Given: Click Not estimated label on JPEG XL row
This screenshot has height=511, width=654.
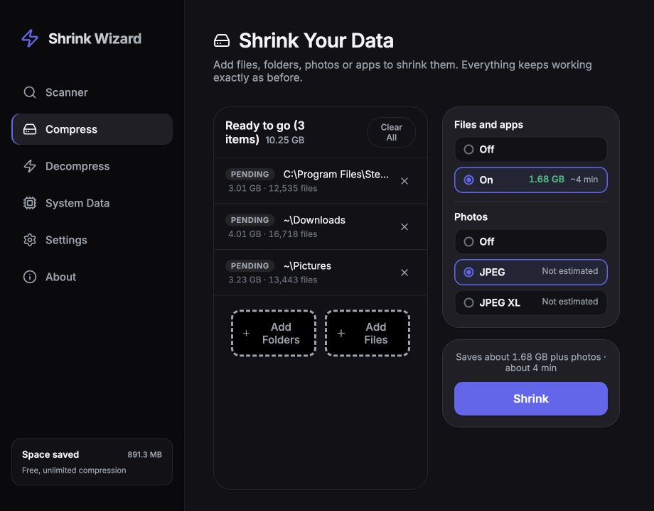Looking at the screenshot, I should [x=569, y=302].
